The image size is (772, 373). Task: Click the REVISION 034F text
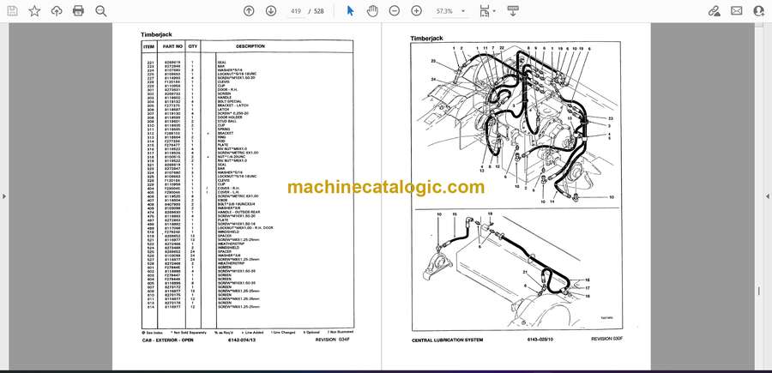pos(332,339)
